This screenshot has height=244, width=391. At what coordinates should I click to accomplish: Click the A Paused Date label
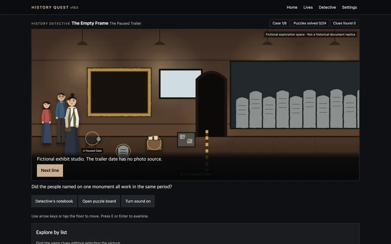(x=92, y=151)
